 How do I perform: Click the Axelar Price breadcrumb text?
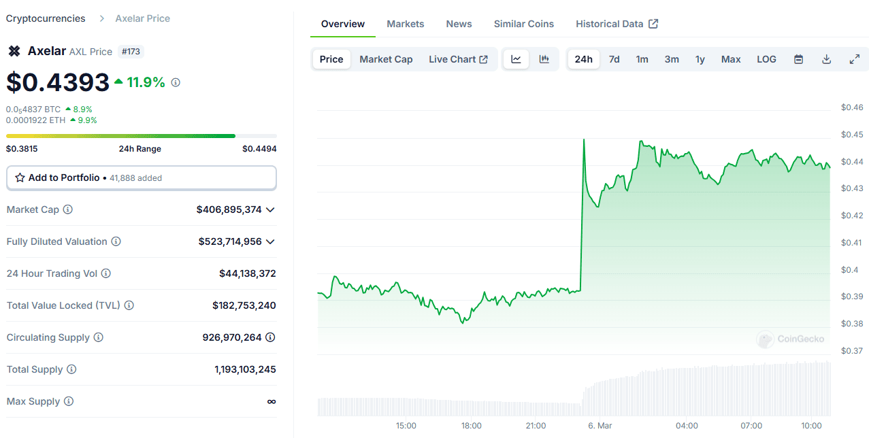tap(143, 18)
